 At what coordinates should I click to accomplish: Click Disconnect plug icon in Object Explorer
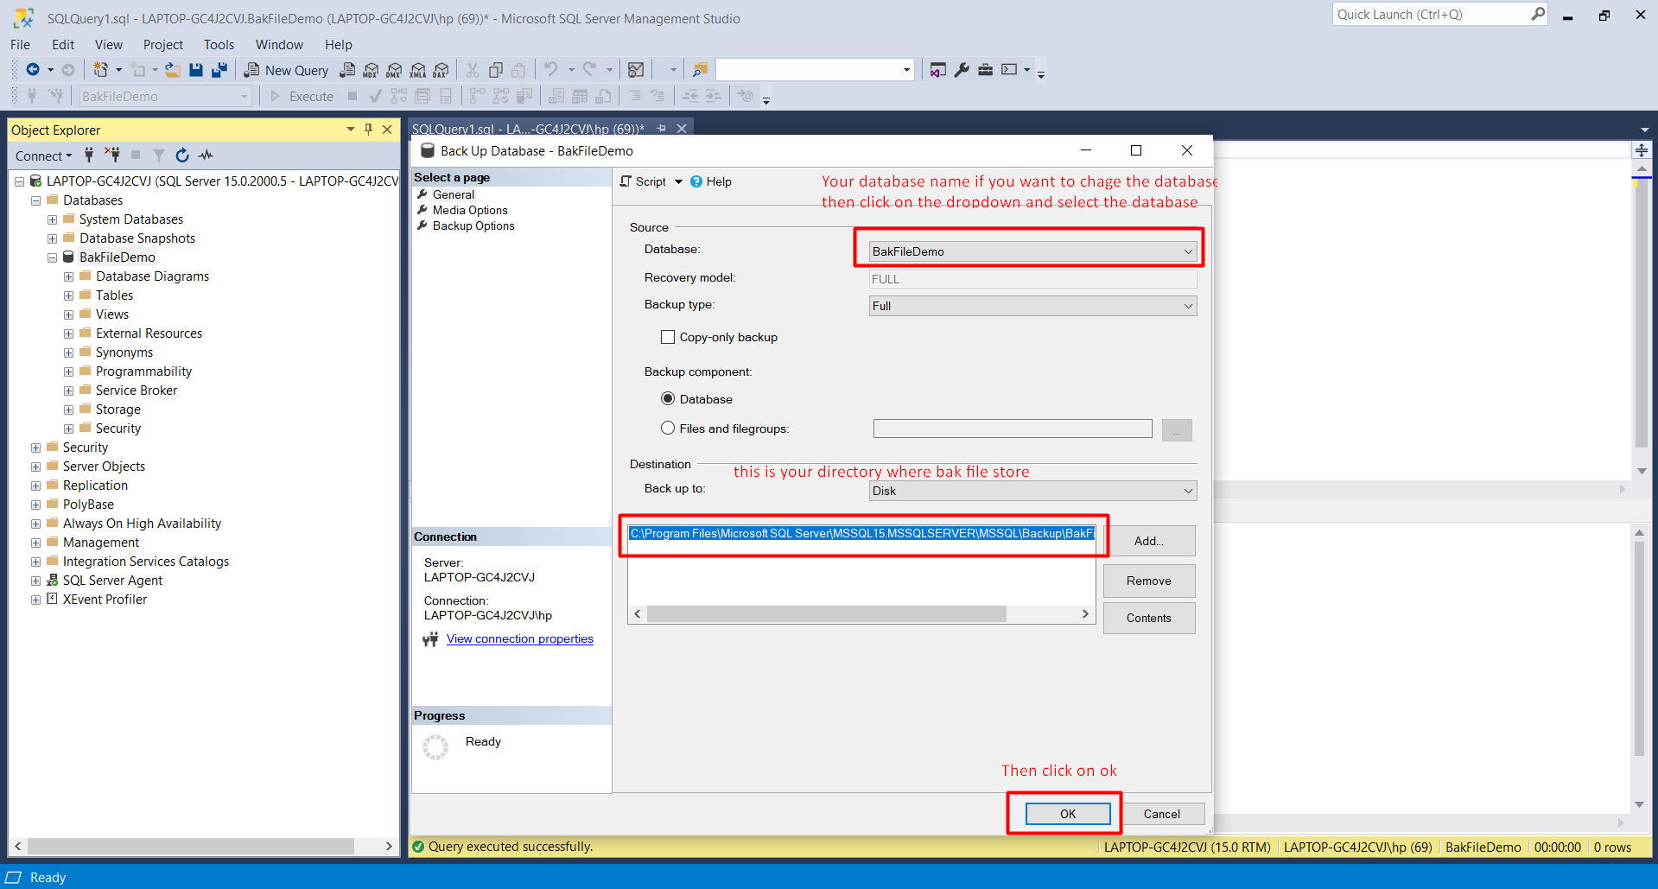click(x=112, y=155)
